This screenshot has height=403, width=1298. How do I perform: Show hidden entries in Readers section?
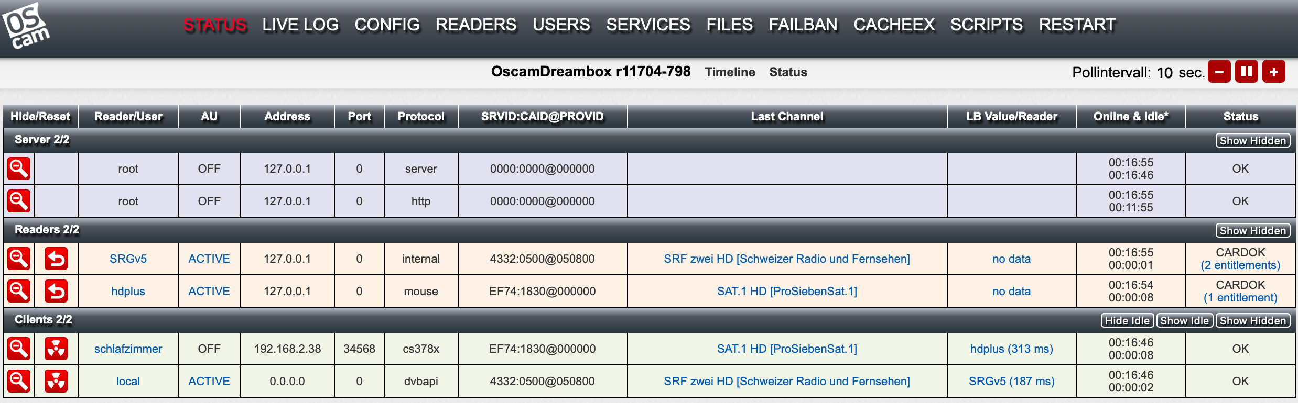[1252, 231]
